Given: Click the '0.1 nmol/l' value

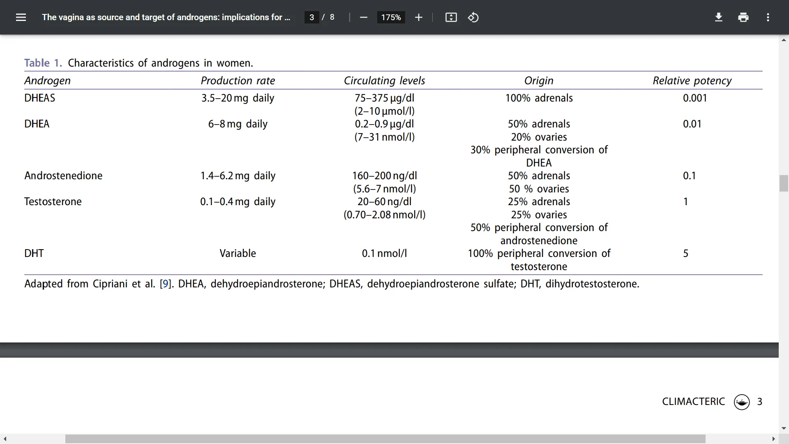Looking at the screenshot, I should point(384,253).
